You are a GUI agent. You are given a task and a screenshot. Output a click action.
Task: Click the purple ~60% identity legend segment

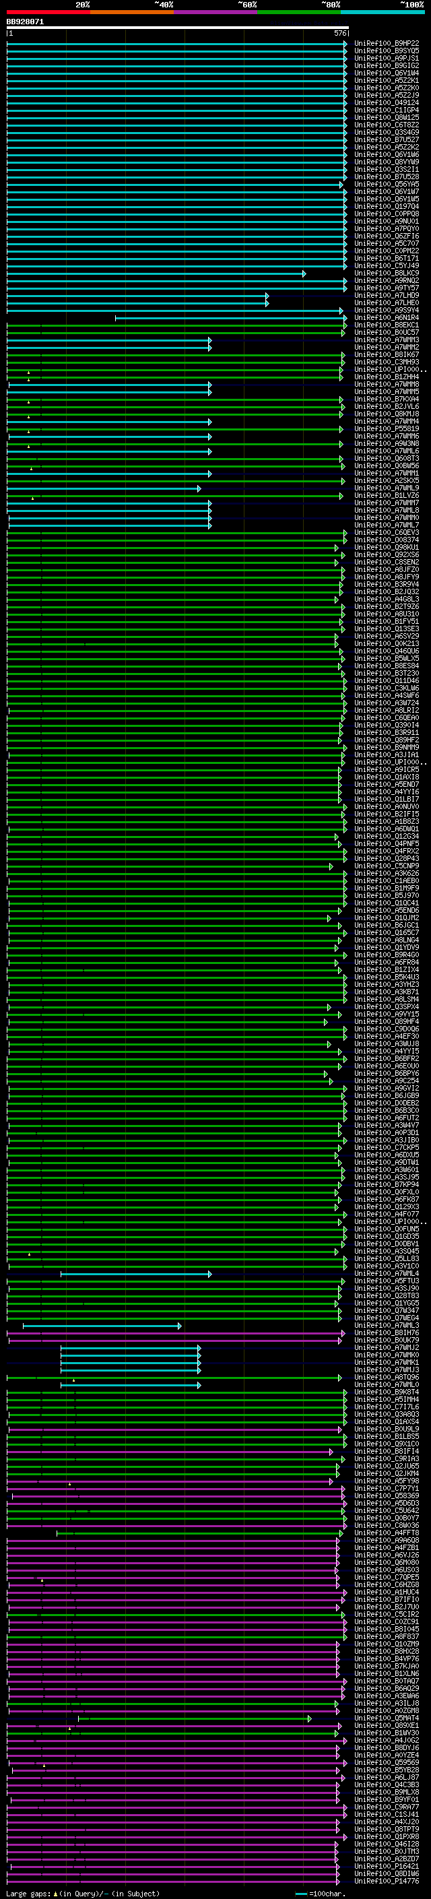215,12
